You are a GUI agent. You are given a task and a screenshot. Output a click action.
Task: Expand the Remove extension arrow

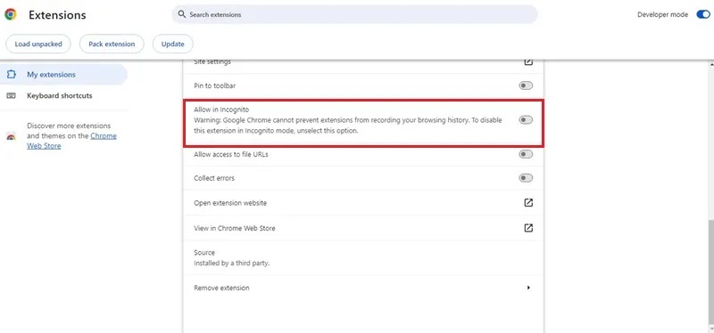(x=528, y=288)
